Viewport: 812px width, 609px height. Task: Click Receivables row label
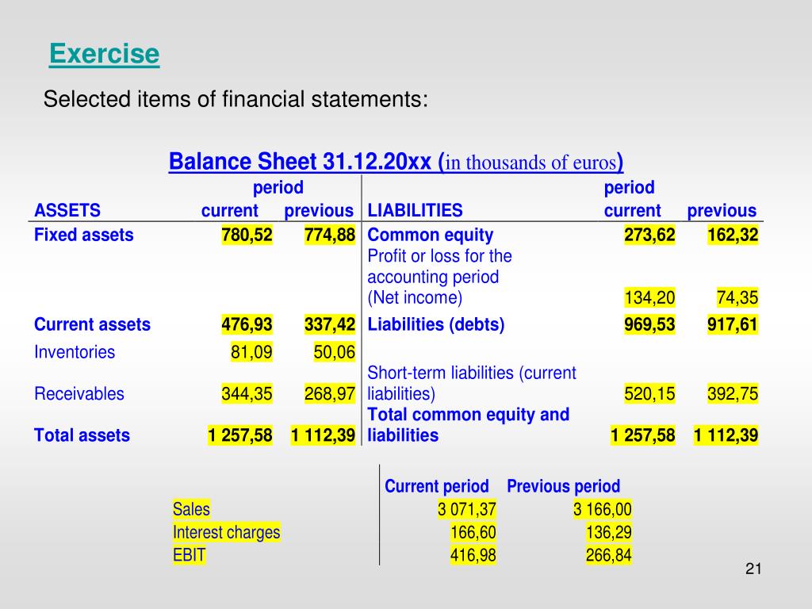point(79,393)
